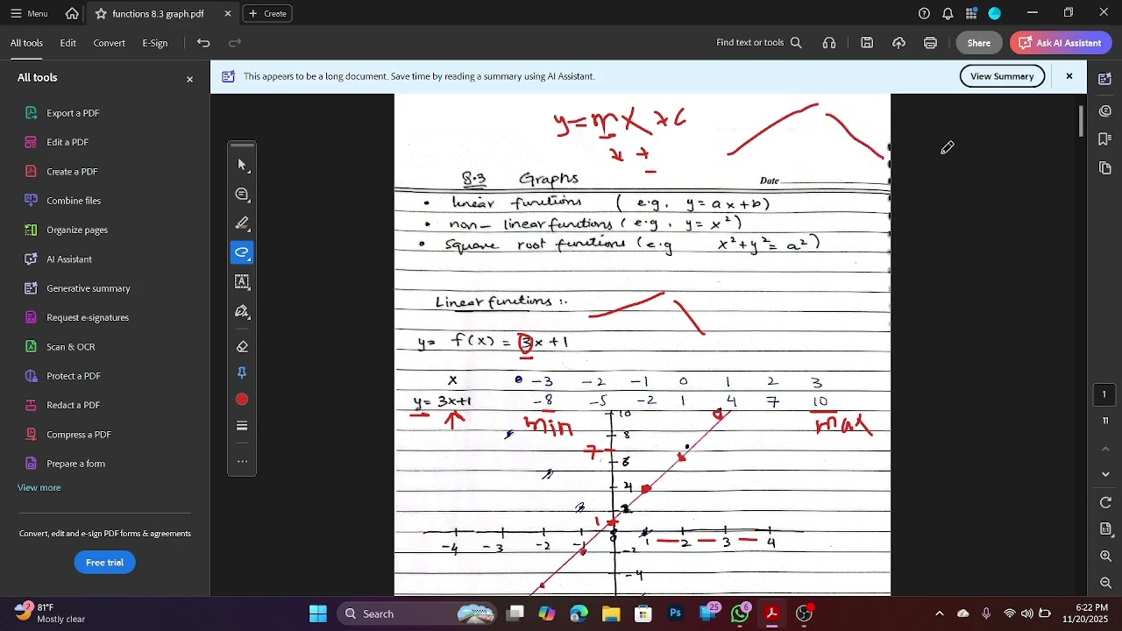Open the fill and sign pen tool
Image resolution: width=1122 pixels, height=631 pixels.
click(x=242, y=311)
